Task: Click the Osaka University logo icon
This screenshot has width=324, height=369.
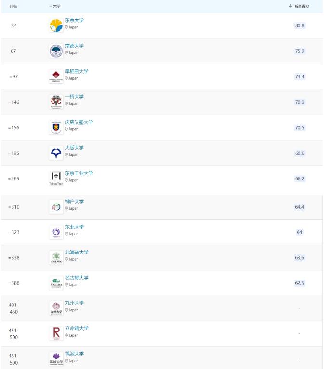Action: click(56, 153)
